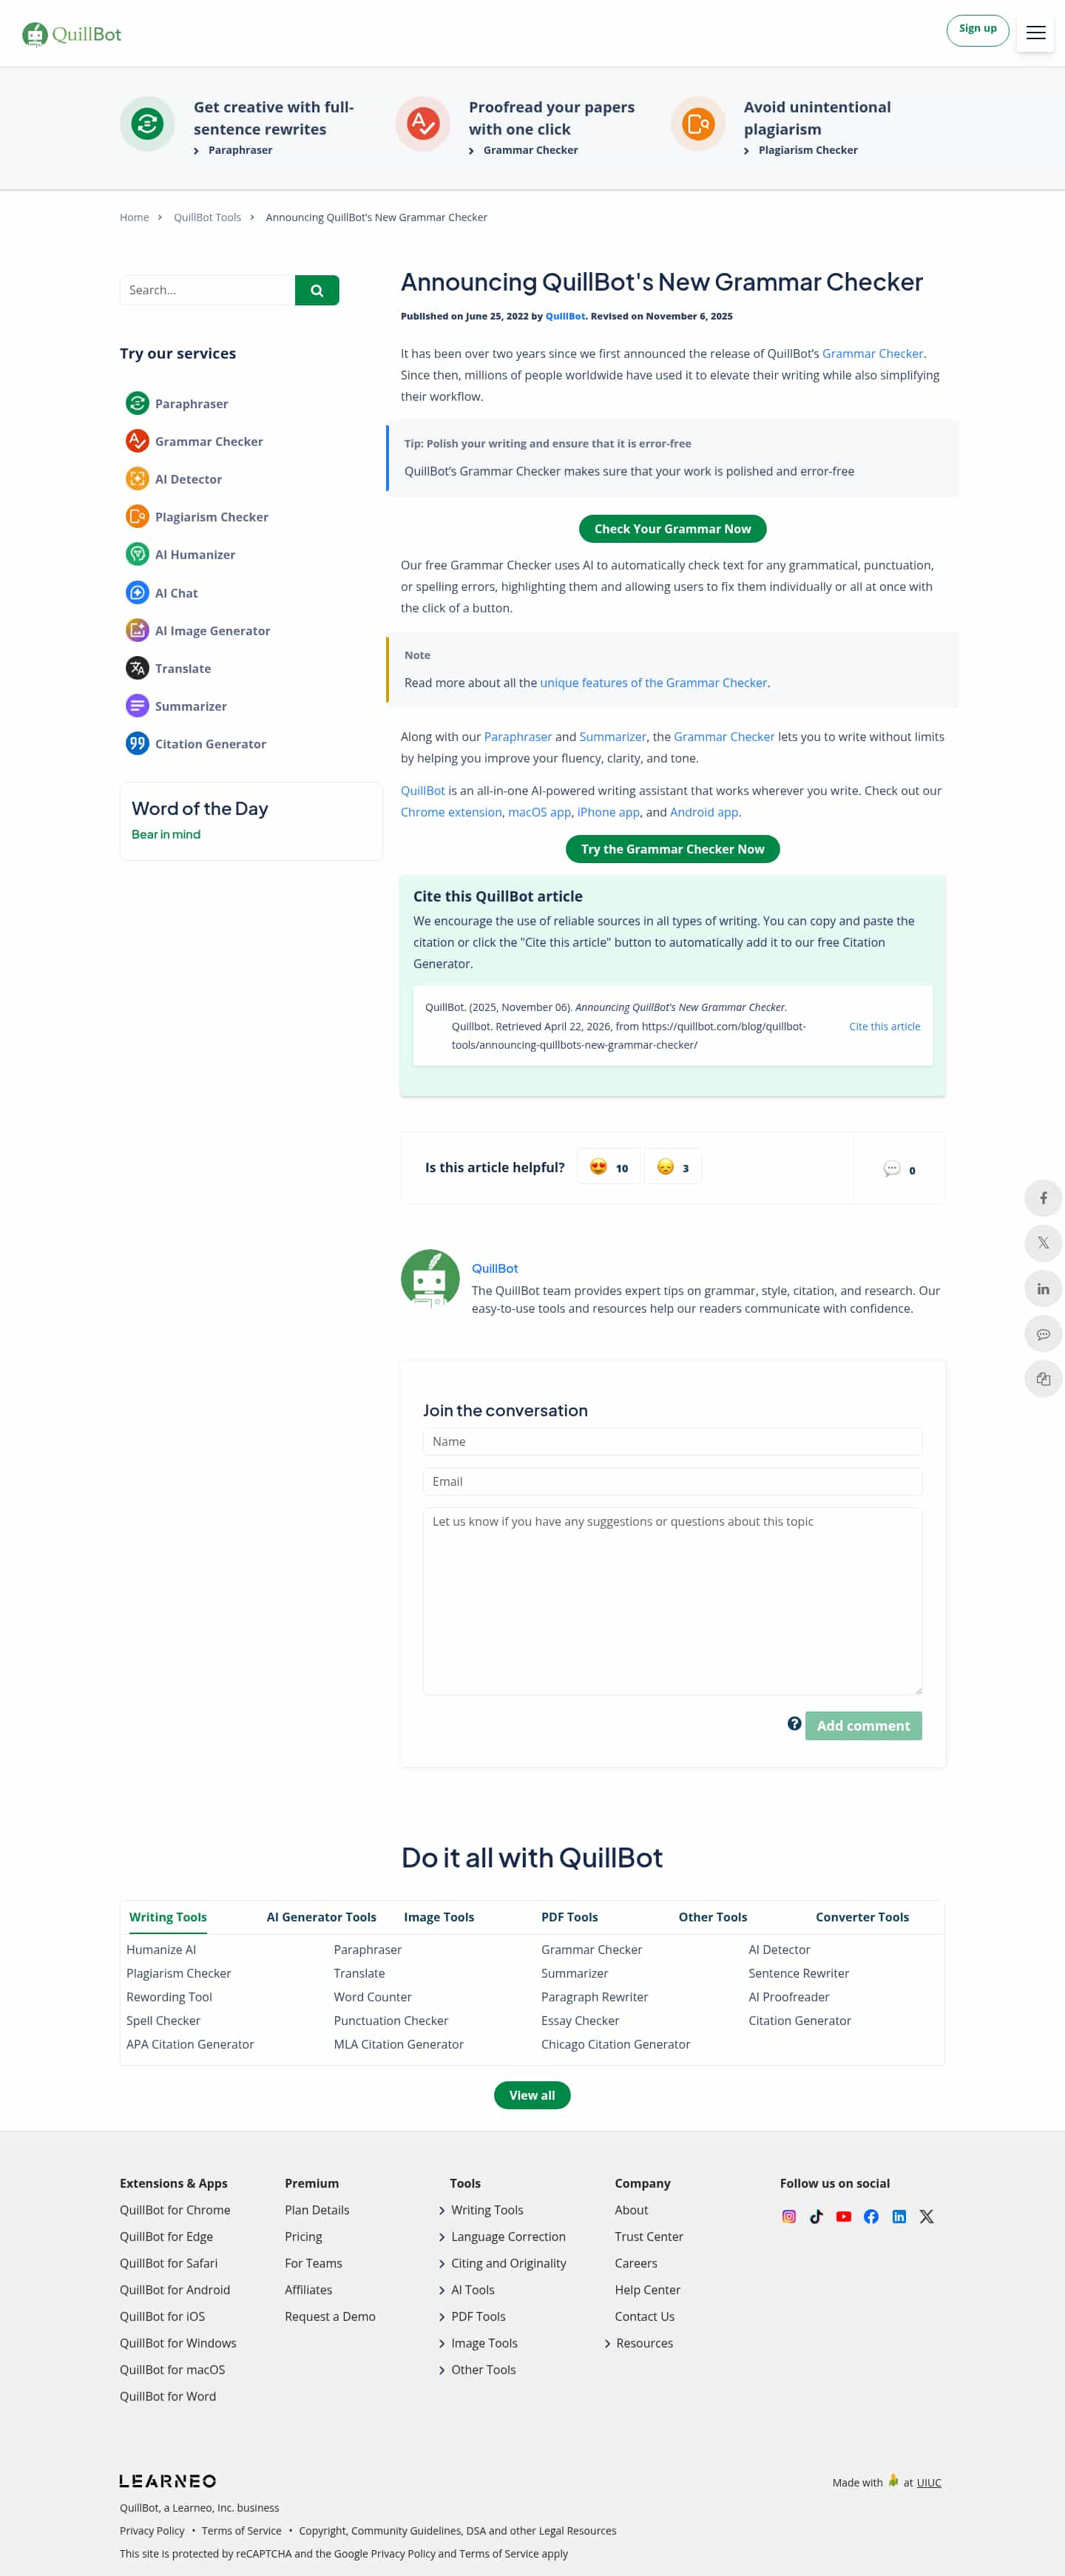
Task: React with the sad unhelpful emoji
Action: [x=672, y=1167]
